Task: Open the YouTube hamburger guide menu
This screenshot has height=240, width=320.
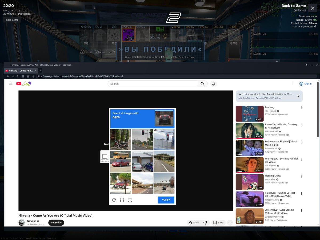Action: pos(10,84)
